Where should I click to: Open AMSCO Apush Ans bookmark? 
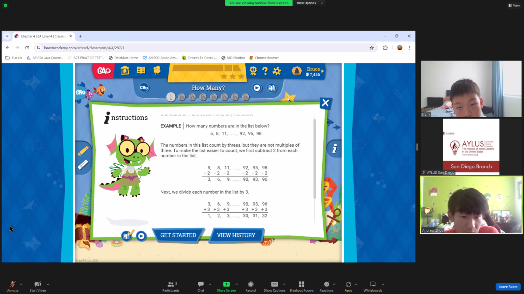(160, 58)
